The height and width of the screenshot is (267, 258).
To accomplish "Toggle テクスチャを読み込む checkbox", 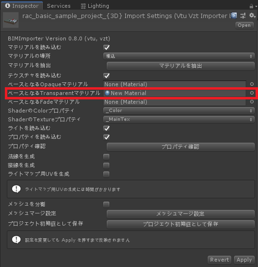I will 106,76.
